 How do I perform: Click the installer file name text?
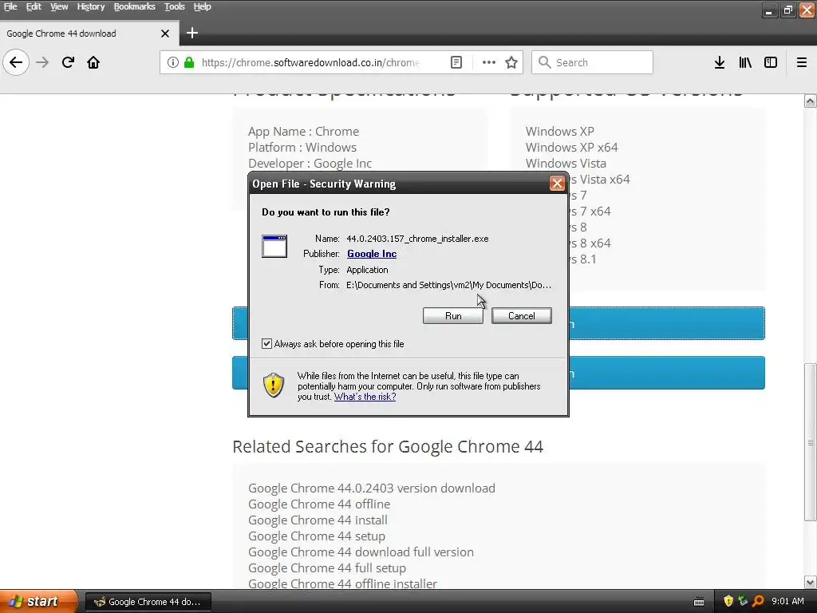pyautogui.click(x=417, y=239)
